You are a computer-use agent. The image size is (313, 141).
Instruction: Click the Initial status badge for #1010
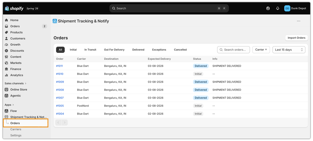coord(198,74)
